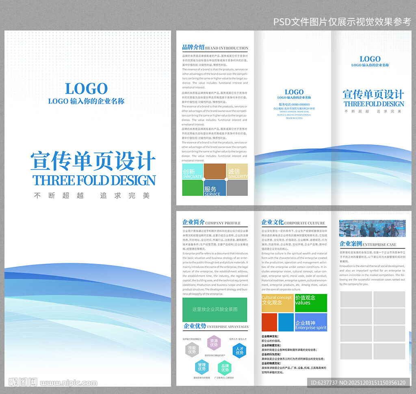
Task: Select the 管理优势 hexagon icon
Action: click(201, 367)
